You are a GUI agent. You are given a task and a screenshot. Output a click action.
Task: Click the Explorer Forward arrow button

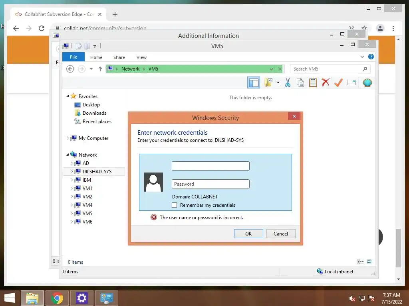(x=81, y=69)
